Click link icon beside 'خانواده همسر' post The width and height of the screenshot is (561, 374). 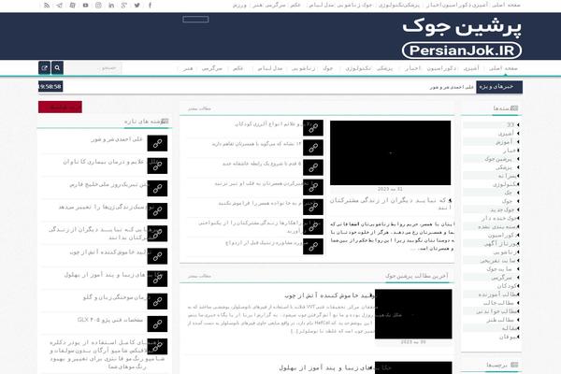click(313, 207)
